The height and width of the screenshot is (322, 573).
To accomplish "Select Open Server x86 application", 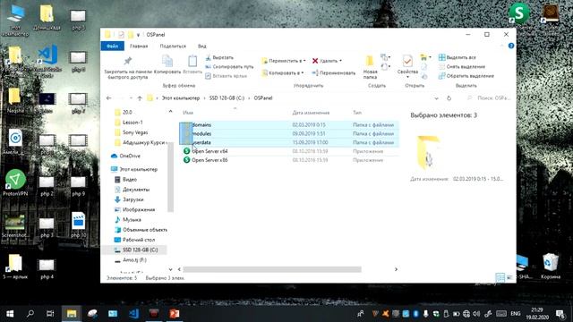I will [210, 160].
